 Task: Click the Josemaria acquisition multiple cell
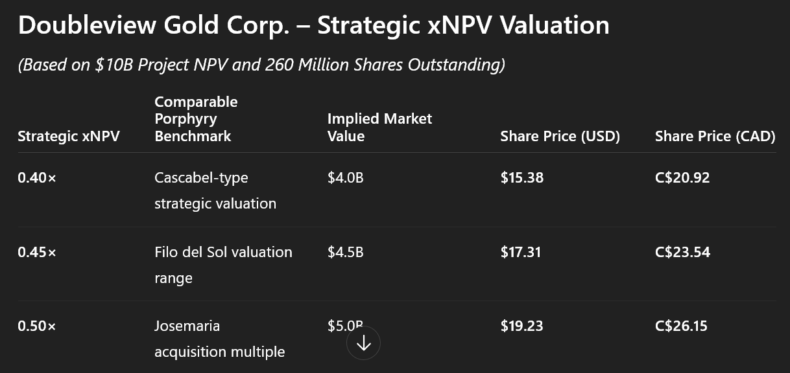[219, 339]
